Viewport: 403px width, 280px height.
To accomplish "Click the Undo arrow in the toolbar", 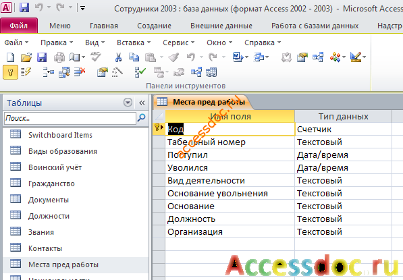I will pos(191,57).
